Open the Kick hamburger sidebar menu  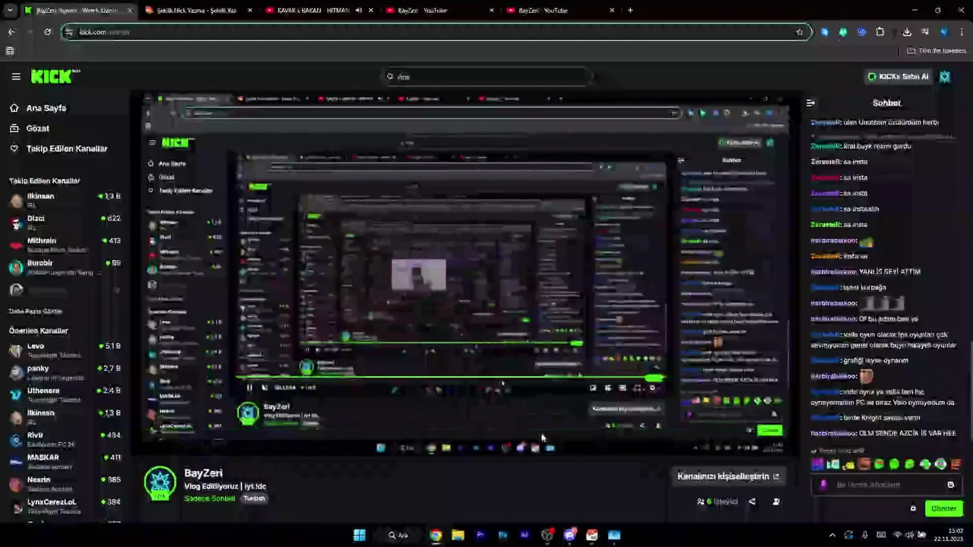click(16, 77)
